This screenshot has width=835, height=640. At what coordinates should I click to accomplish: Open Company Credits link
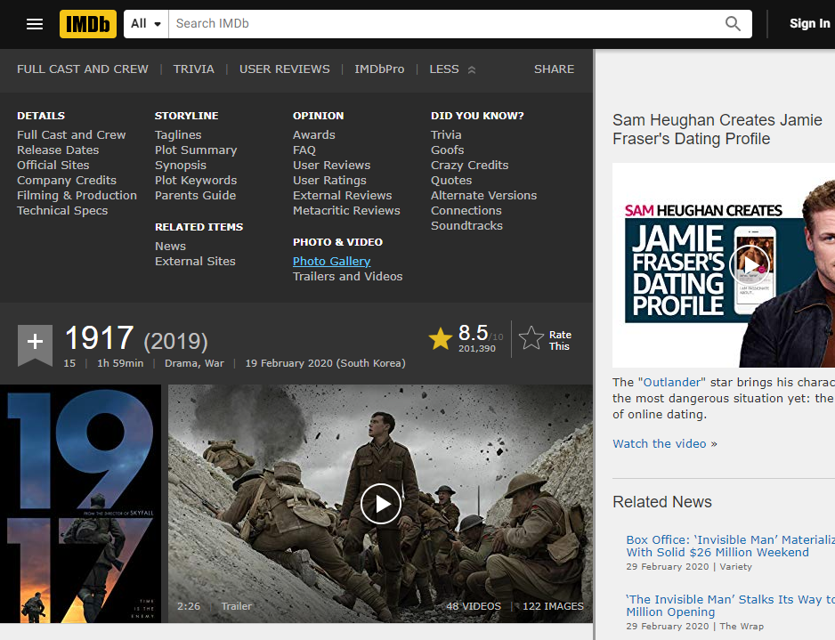(67, 181)
